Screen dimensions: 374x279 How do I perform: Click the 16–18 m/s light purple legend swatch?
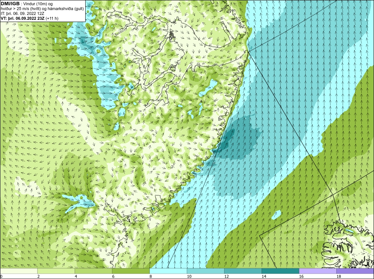pos(318,271)
